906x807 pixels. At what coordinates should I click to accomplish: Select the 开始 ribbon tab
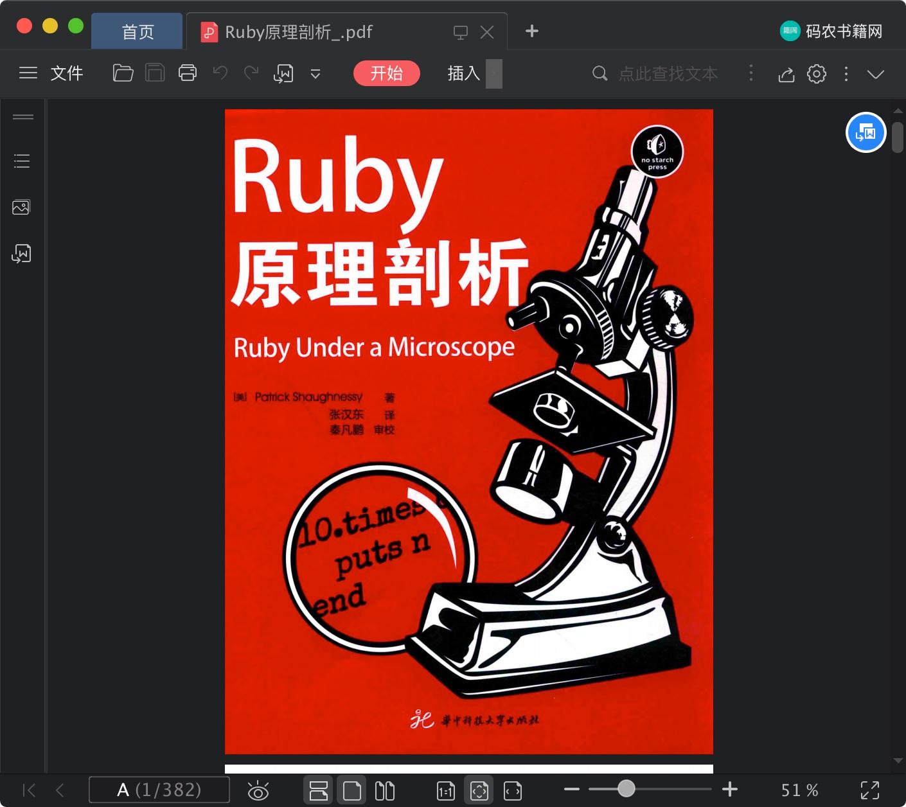387,73
